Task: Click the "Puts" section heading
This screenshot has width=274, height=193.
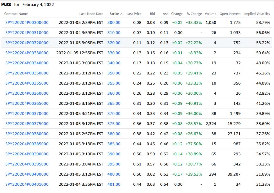Action: click(x=6, y=4)
